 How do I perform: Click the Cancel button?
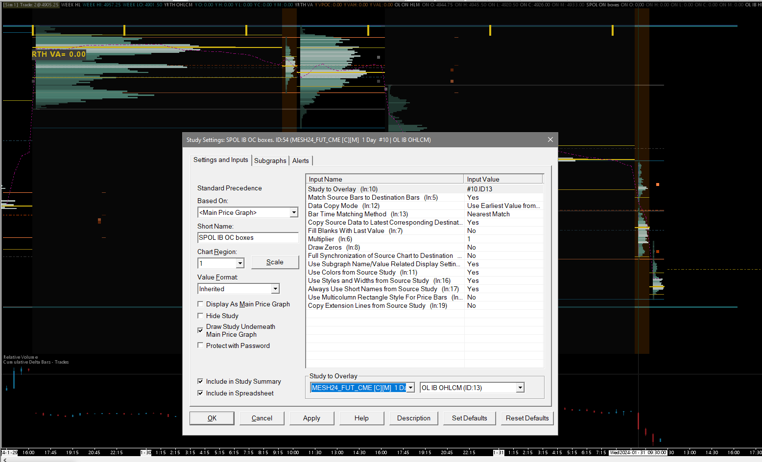(262, 418)
